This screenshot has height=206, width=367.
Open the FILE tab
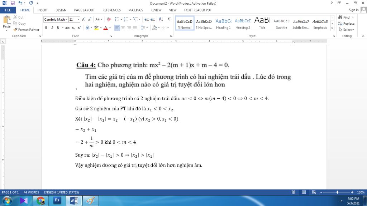coord(8,10)
